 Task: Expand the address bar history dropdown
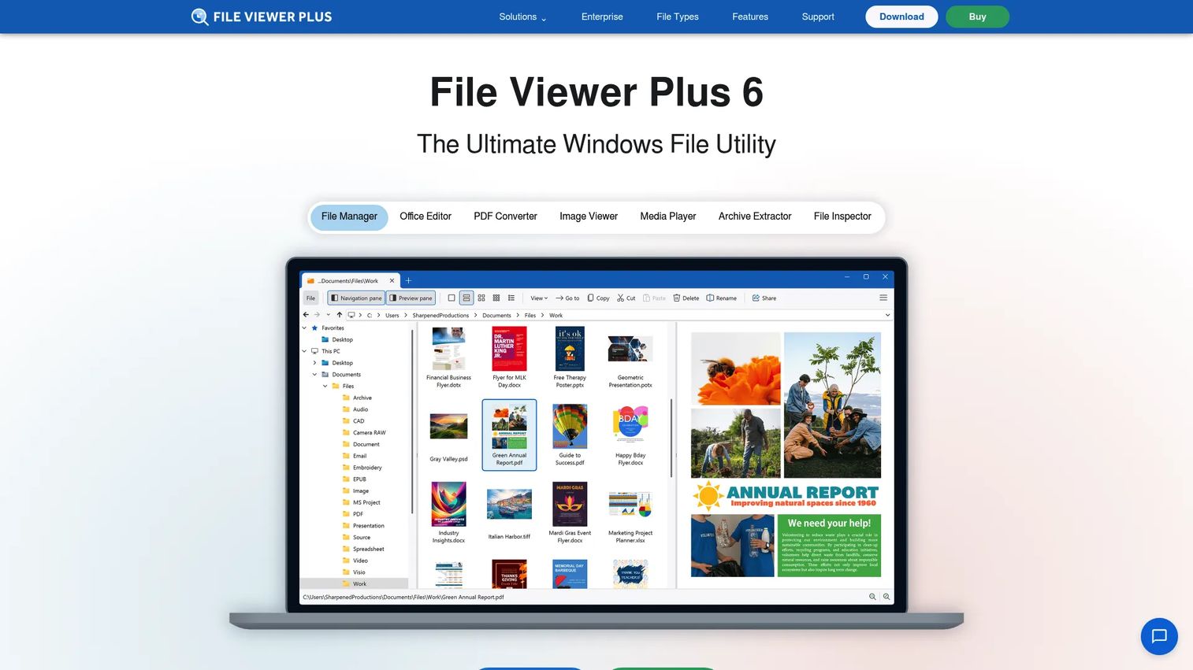[887, 315]
